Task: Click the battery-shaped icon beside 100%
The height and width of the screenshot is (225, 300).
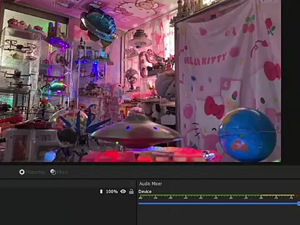Action: [x=101, y=191]
